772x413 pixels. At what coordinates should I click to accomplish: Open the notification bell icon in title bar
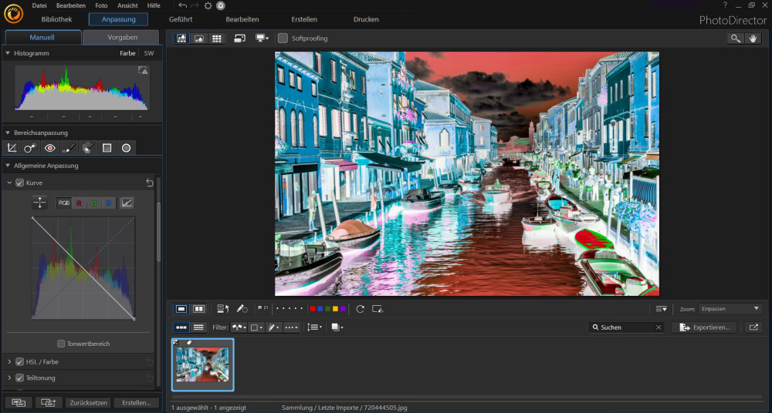221,5
